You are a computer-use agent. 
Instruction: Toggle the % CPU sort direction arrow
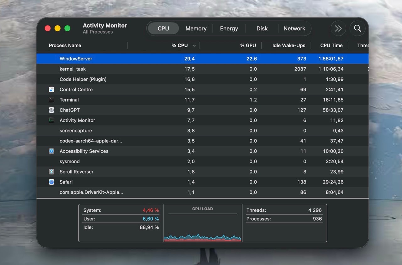coord(194,46)
